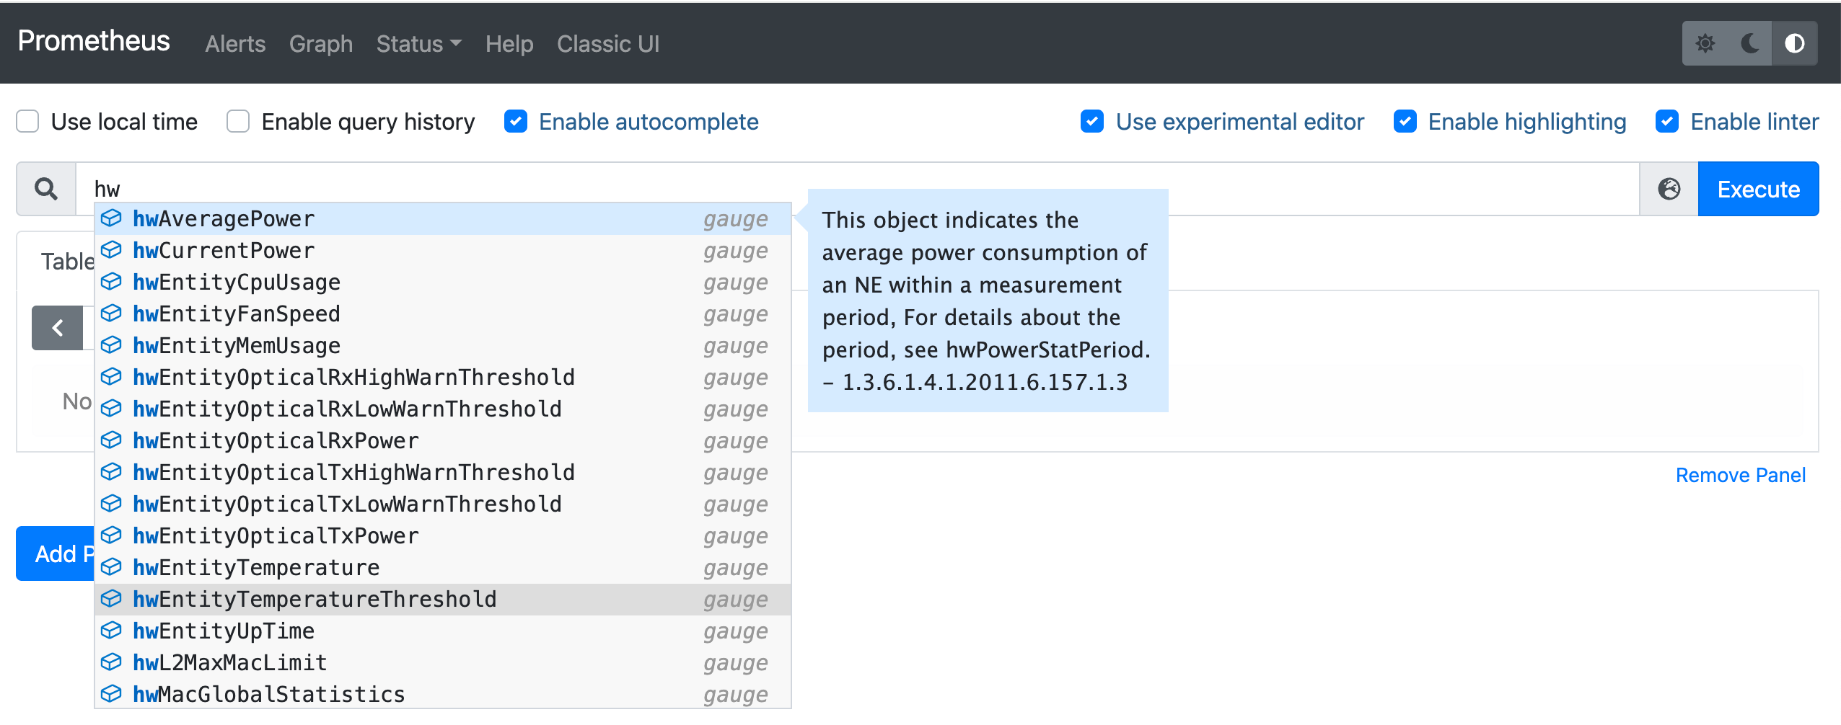Select the Table tab
The width and height of the screenshot is (1841, 725).
point(67,261)
